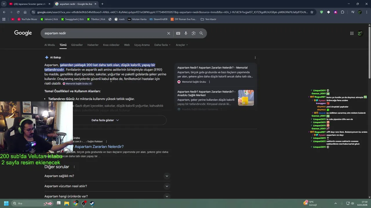The width and height of the screenshot is (371, 208).
Task: Open the on-screen keyboard input tool
Action: click(178, 33)
